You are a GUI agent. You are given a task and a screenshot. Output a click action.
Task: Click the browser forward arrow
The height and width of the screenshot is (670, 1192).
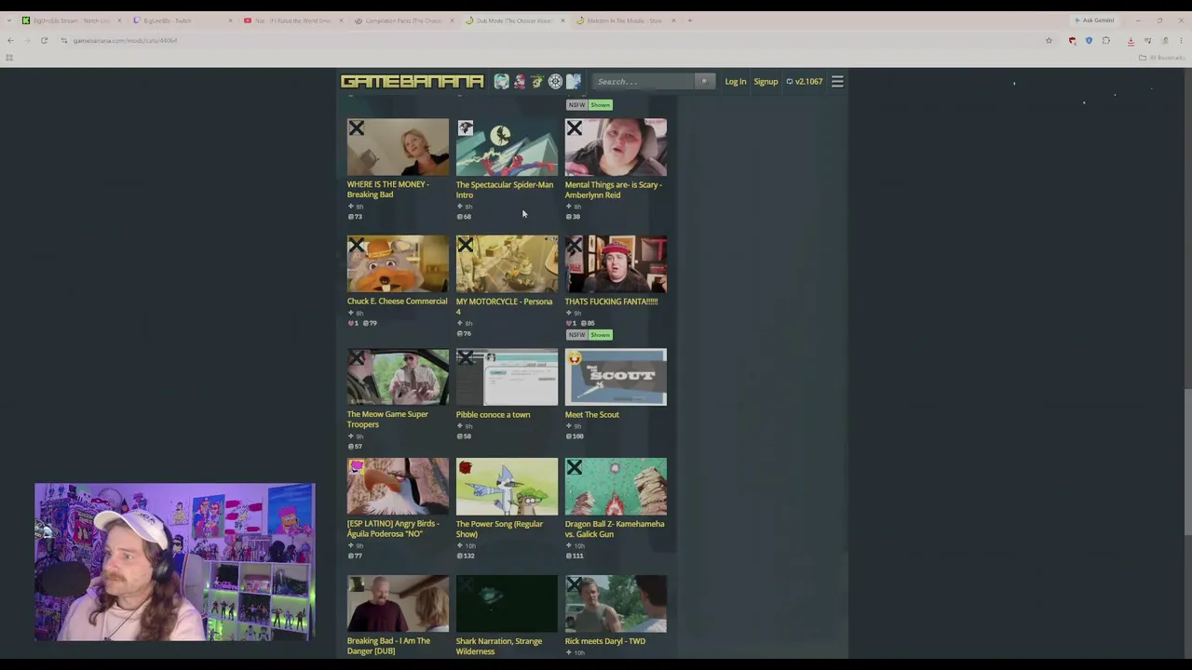tap(27, 41)
